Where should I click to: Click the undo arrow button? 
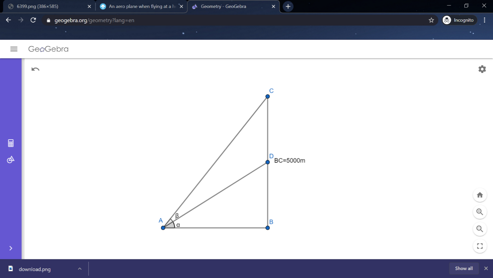click(x=35, y=69)
